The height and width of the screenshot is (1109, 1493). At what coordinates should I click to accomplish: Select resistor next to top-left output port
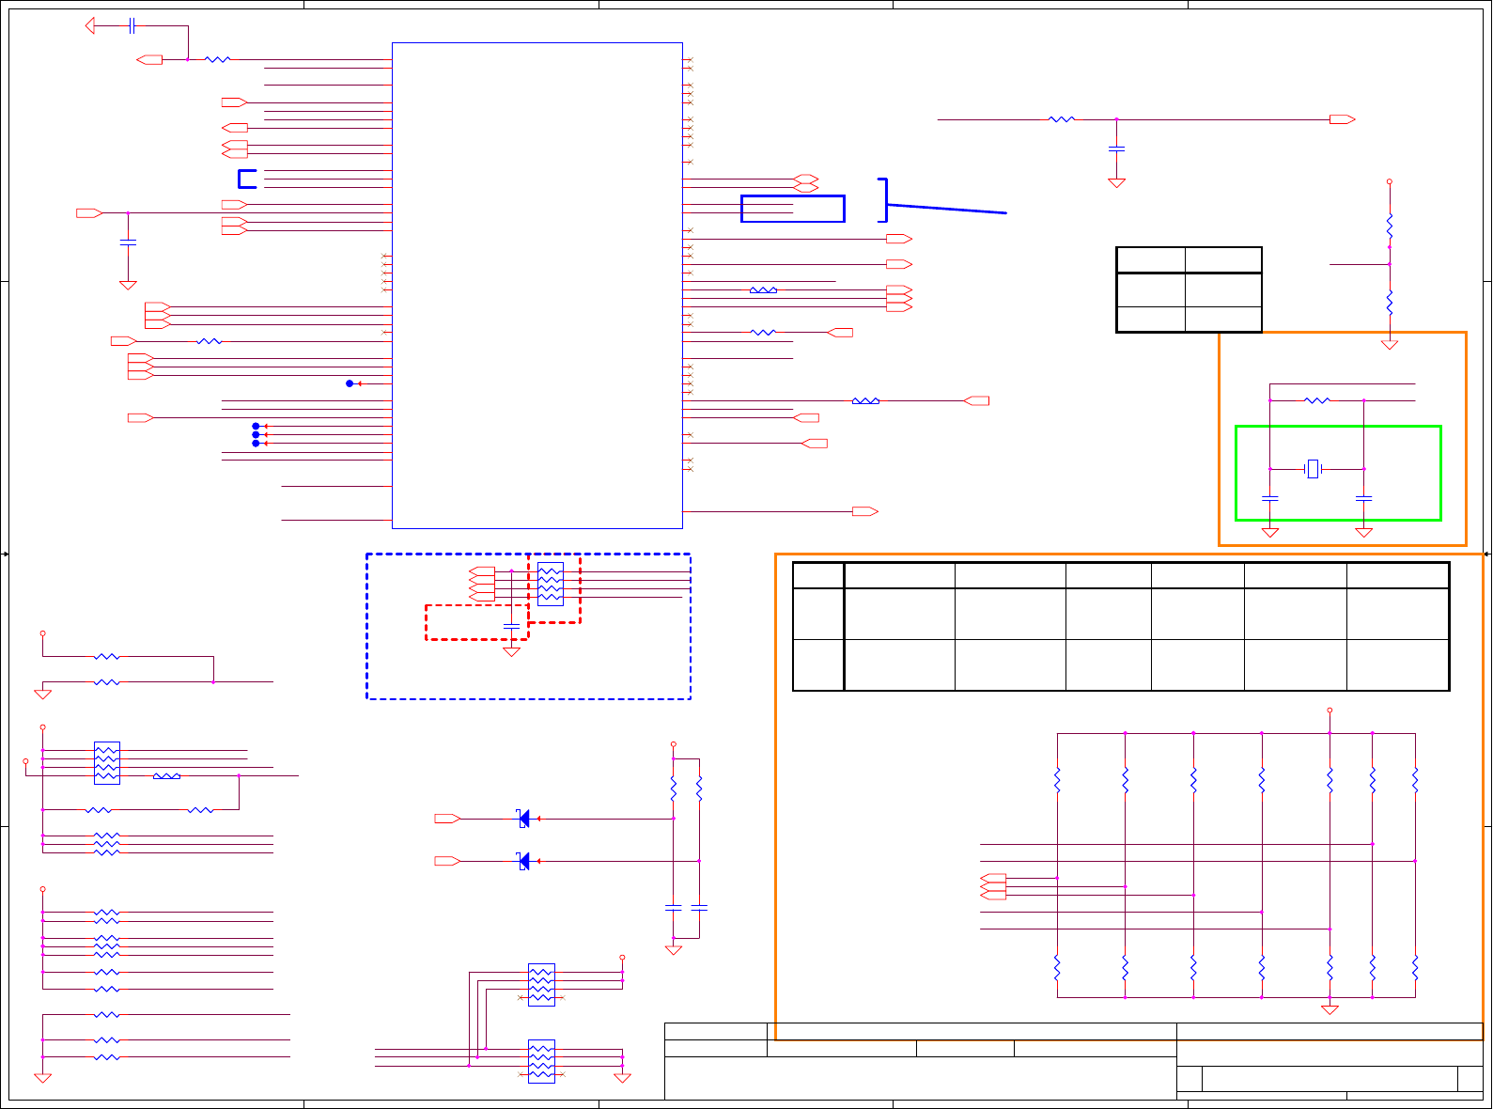point(217,59)
